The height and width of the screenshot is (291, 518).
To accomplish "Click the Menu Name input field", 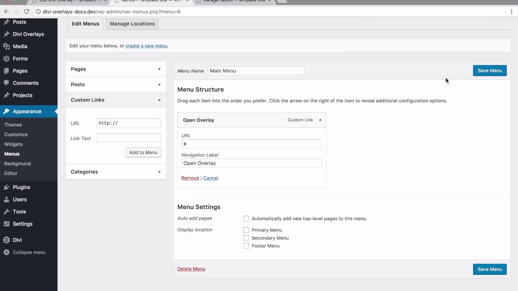I will pos(256,71).
